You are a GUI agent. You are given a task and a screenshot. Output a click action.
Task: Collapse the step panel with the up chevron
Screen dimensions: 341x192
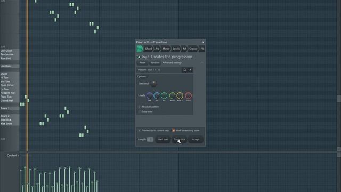pos(202,63)
